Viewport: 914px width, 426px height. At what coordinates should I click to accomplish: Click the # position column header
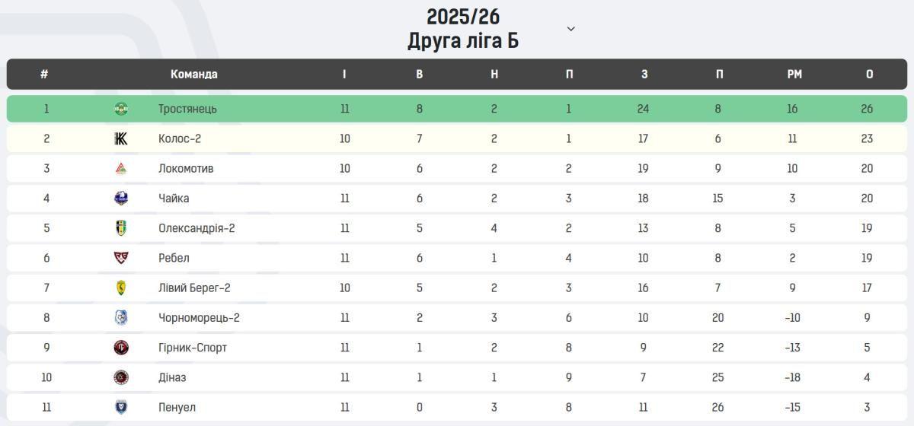point(44,75)
